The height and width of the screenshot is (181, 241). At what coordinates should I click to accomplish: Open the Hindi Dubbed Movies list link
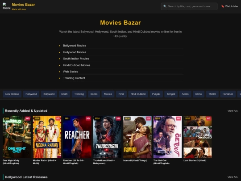coord(77,65)
